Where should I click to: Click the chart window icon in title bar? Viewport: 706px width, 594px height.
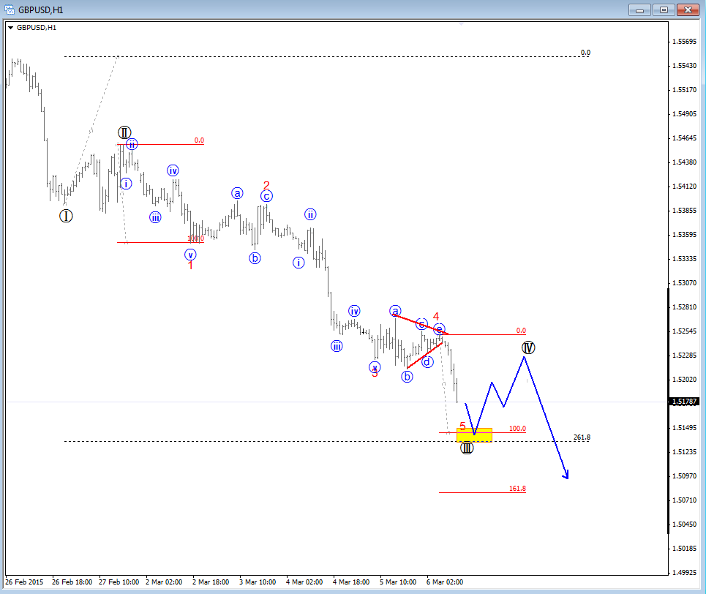point(10,10)
